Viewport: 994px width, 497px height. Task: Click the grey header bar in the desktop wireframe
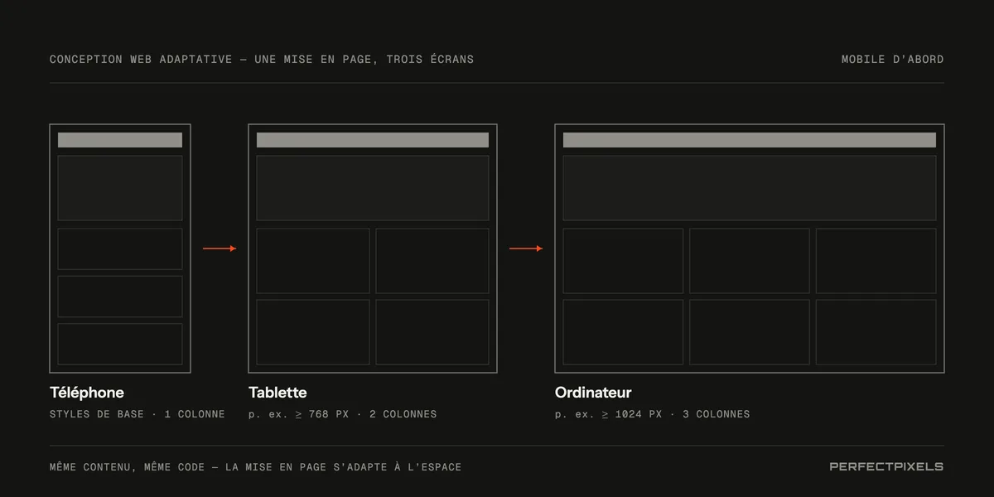click(750, 140)
